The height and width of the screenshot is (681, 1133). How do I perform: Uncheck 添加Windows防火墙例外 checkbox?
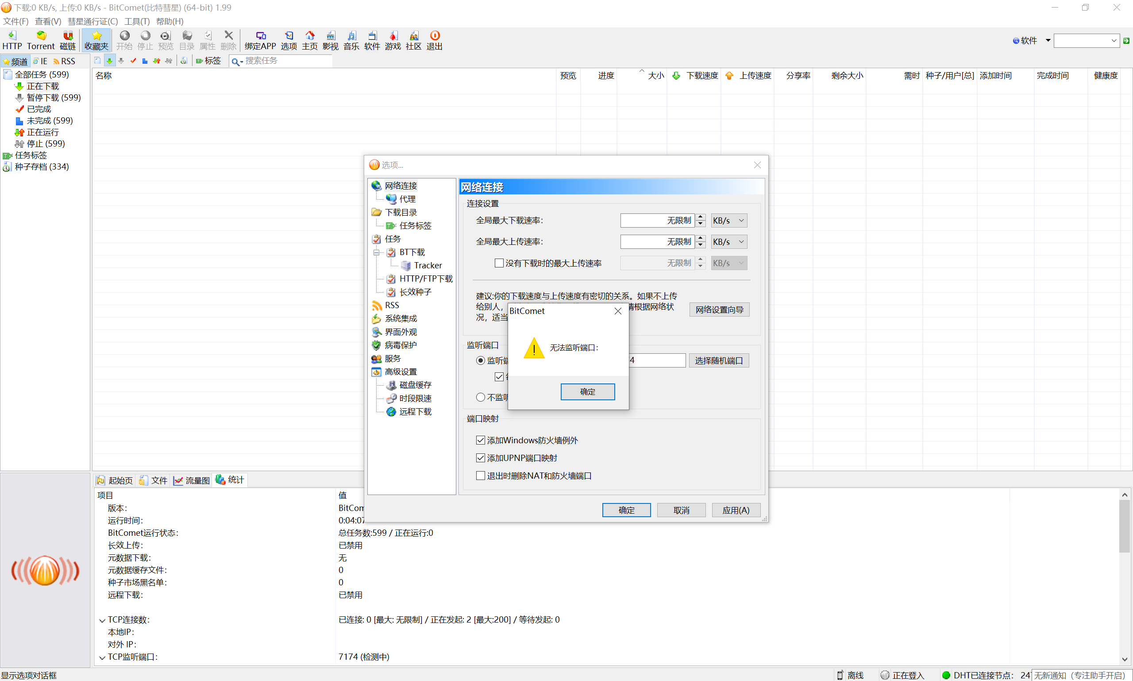pos(481,440)
